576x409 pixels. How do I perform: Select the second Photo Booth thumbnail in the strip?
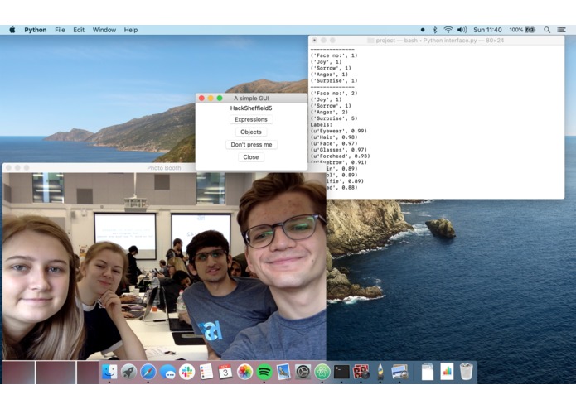coord(56,373)
